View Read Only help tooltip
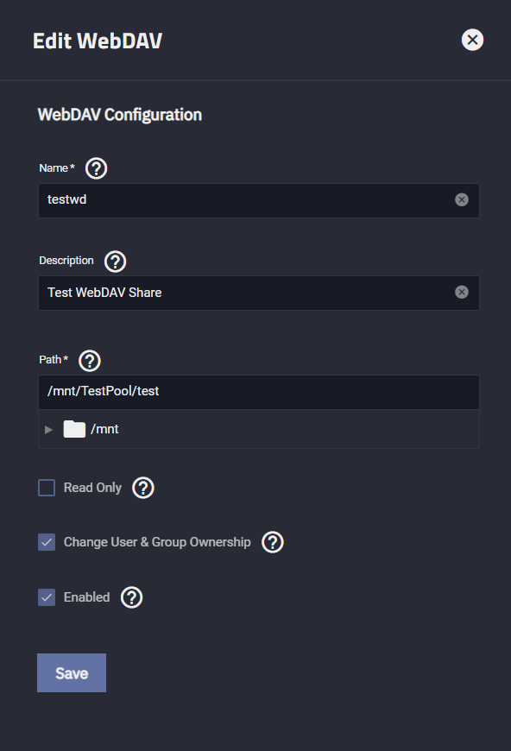Screen dimensions: 511x751 coord(143,488)
